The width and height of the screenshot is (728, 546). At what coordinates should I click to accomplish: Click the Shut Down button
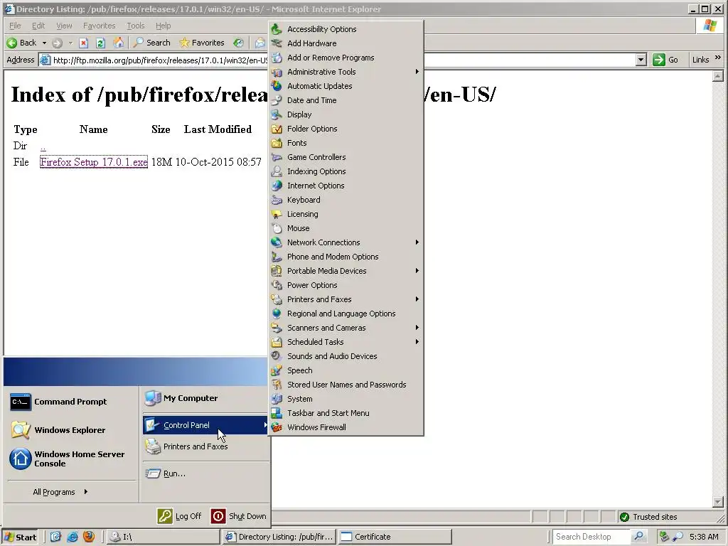pyautogui.click(x=239, y=516)
